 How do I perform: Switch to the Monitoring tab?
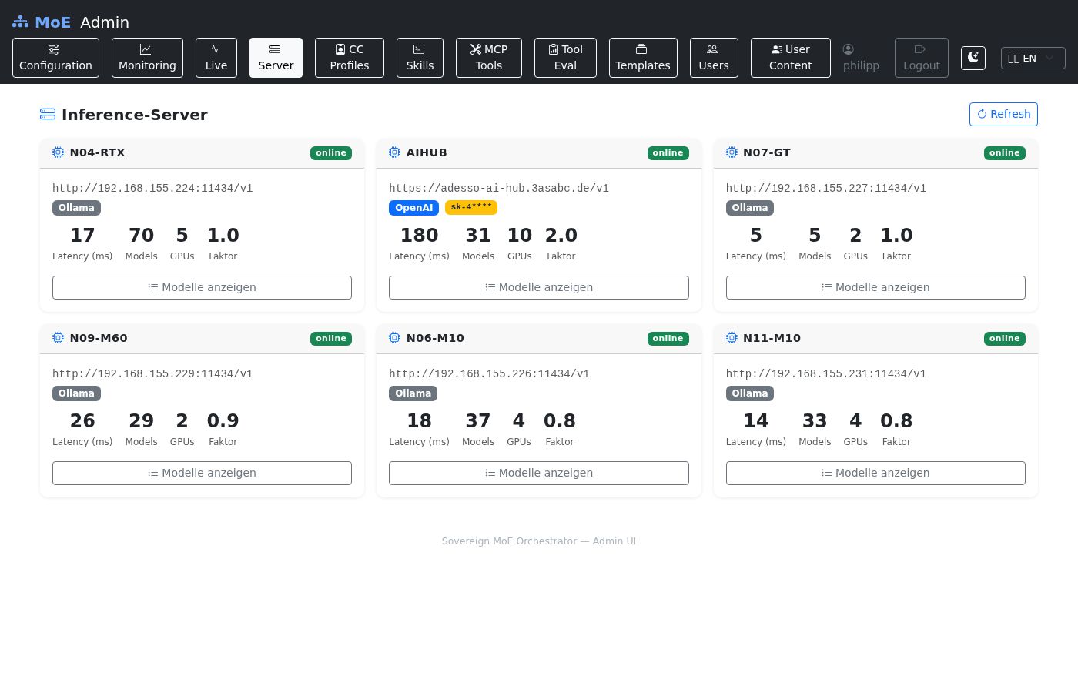(147, 58)
